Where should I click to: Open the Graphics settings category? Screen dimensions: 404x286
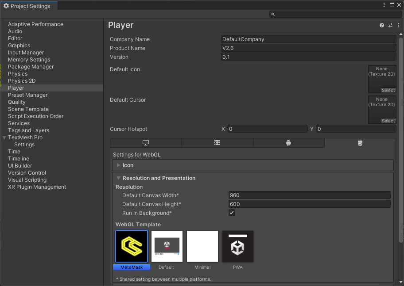click(x=19, y=46)
